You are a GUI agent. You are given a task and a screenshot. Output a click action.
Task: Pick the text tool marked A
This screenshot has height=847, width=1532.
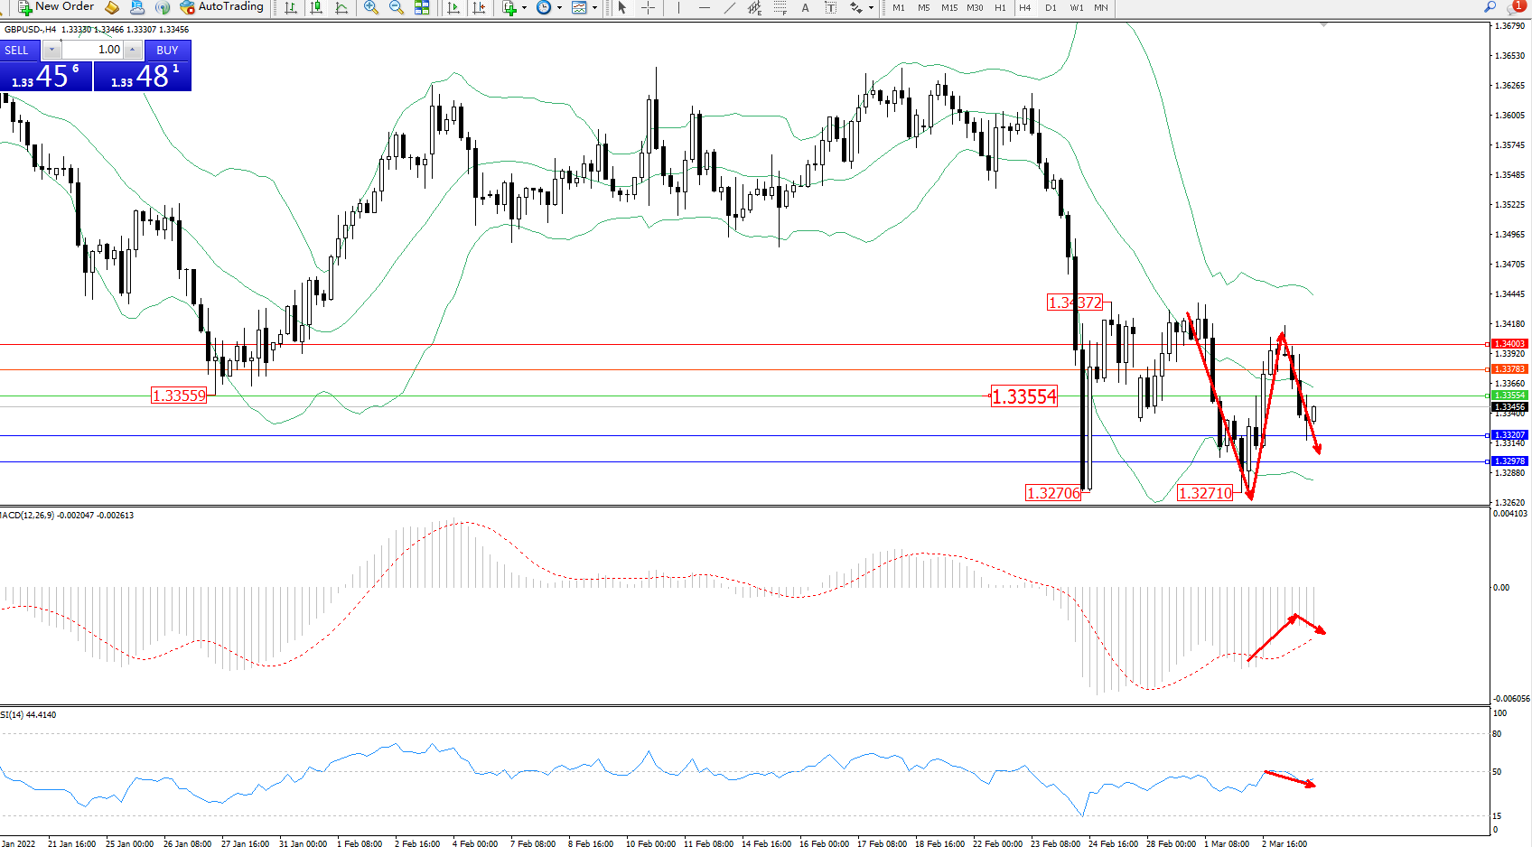click(805, 7)
